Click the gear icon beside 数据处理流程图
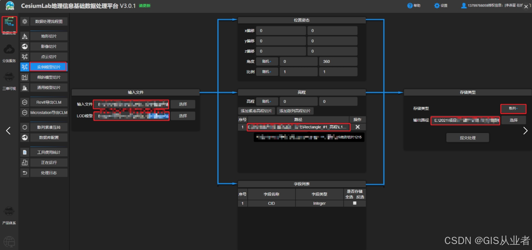532x250 pixels. pos(25,21)
